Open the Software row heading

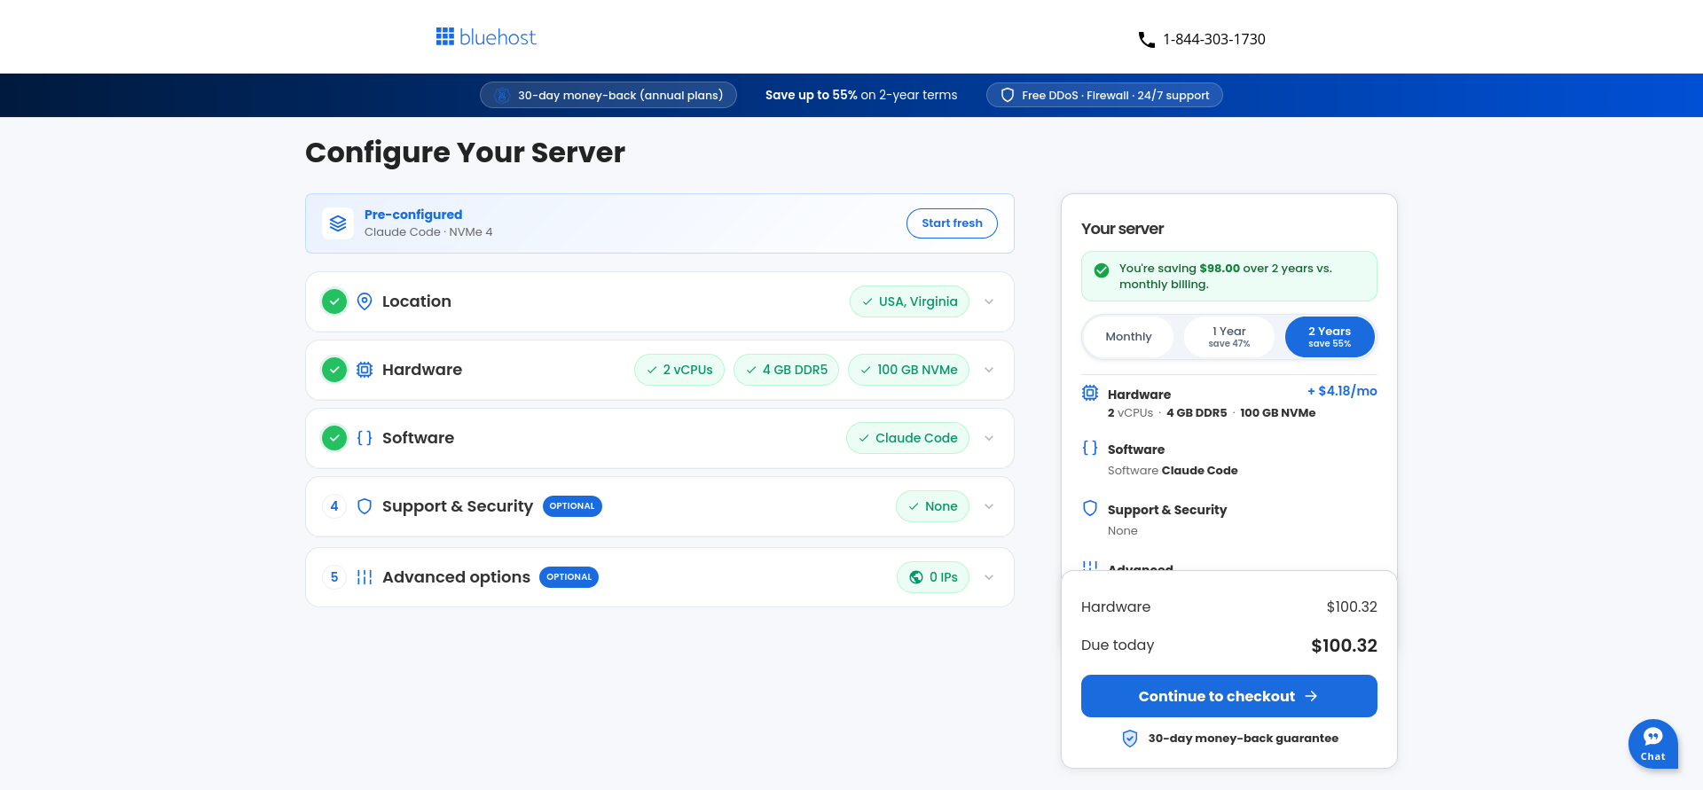click(x=418, y=438)
